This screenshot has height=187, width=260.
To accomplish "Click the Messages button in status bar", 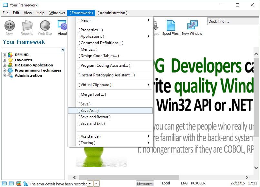I will [145, 183].
